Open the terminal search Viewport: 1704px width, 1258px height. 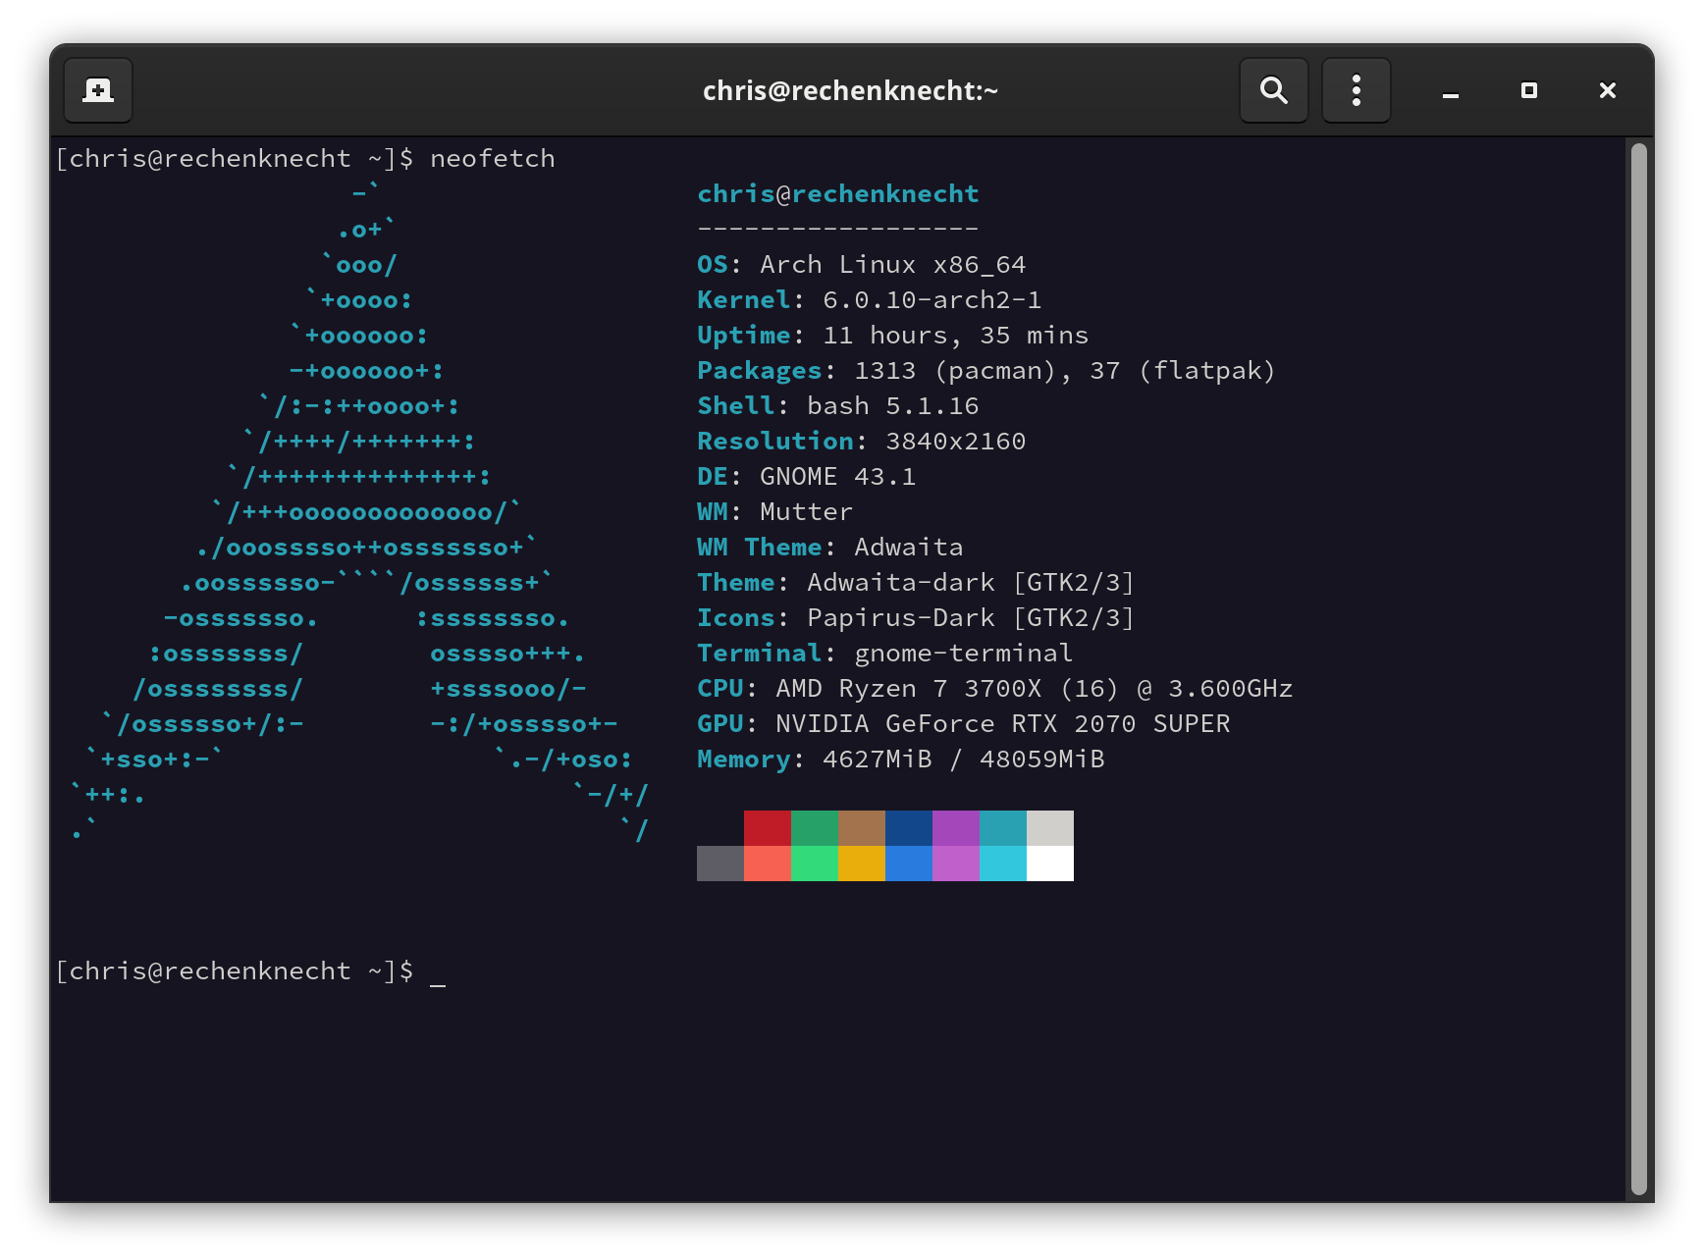tap(1274, 90)
